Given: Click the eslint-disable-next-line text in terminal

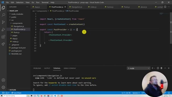Looking at the screenshot, I should click(x=64, y=85).
